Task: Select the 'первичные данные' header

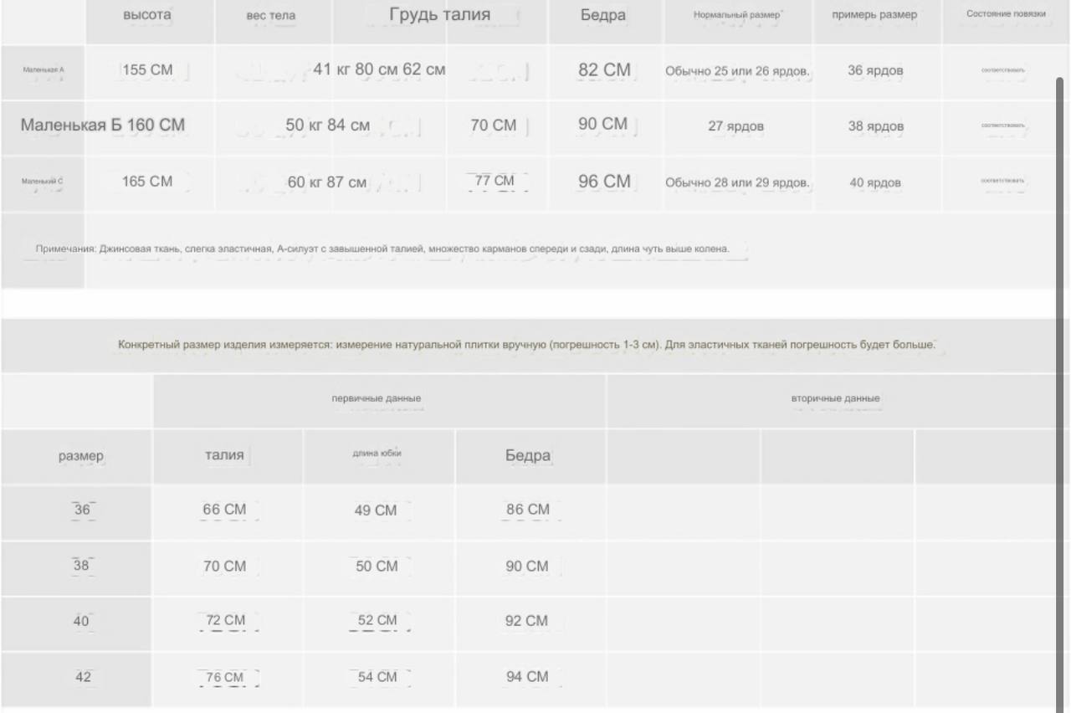Action: click(x=377, y=399)
